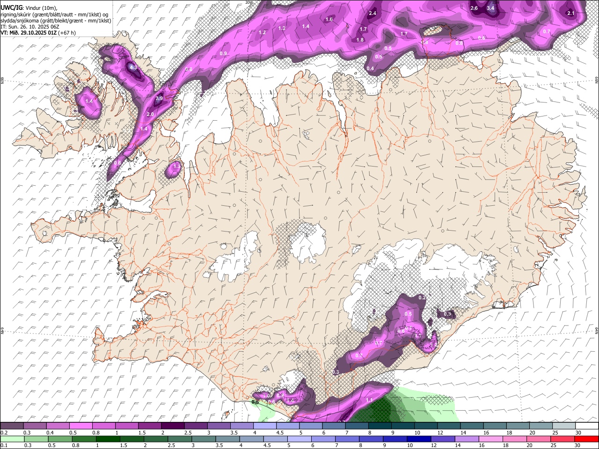Viewport: 599px width, 449px height.
Task: Select the pale green 0.1 swatch in lower legend row
Action: point(12,439)
